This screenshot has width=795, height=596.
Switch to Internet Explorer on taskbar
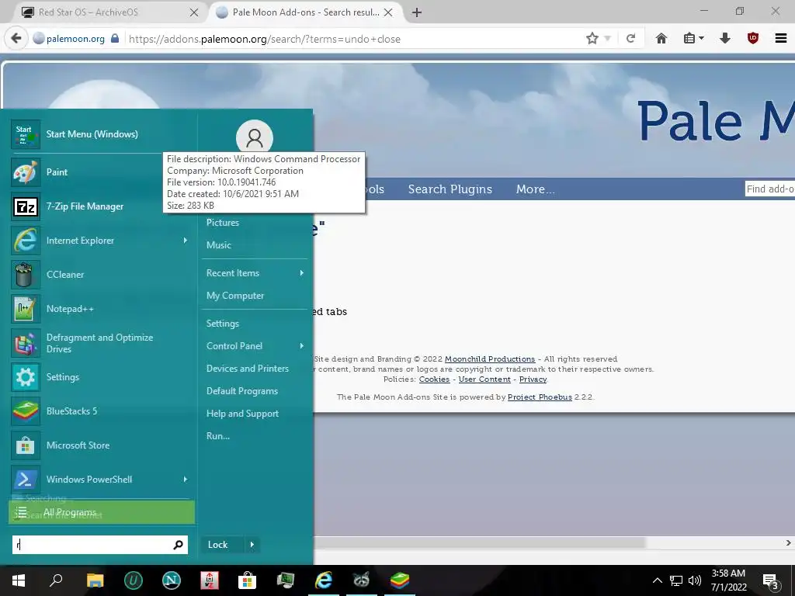coord(324,580)
